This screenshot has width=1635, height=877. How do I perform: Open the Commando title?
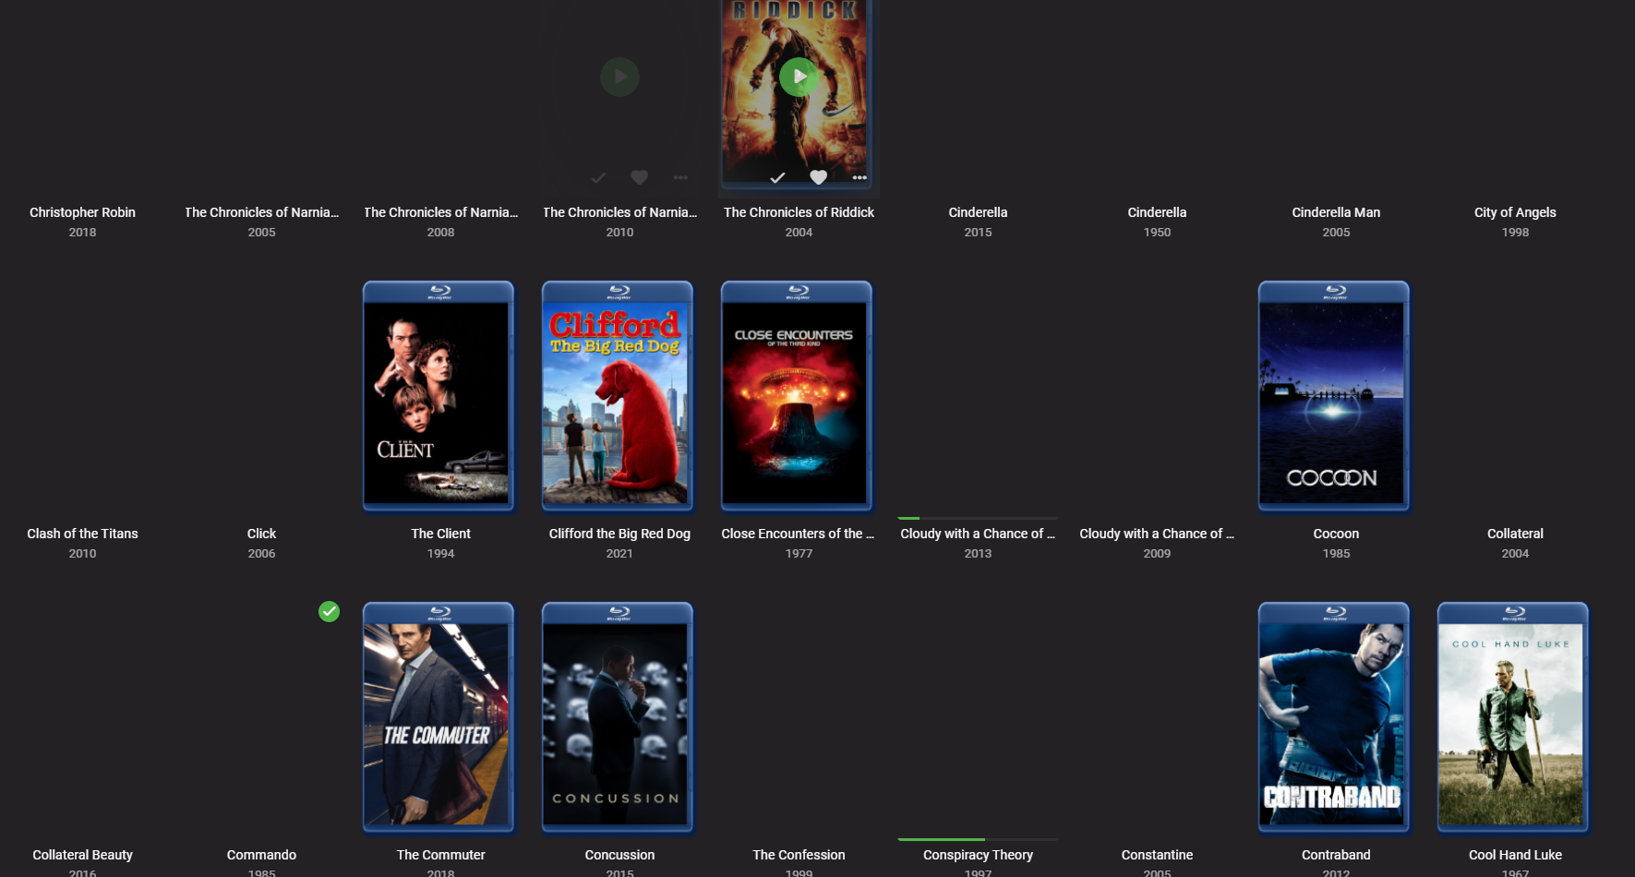[x=261, y=855]
